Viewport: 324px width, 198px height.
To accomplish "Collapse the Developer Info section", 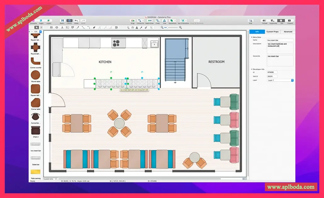I will click(x=252, y=69).
